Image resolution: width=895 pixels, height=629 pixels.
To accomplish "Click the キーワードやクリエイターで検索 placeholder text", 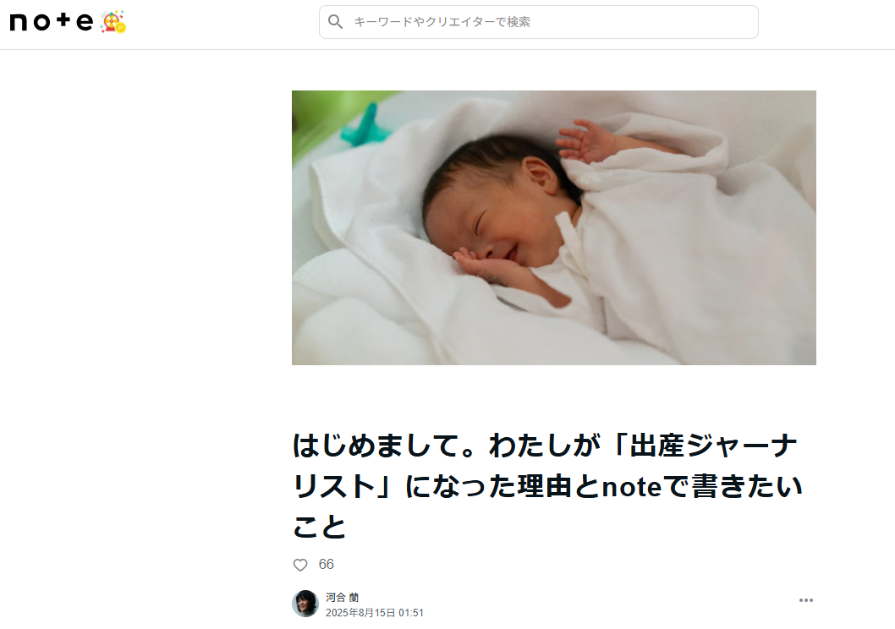I will [x=442, y=22].
